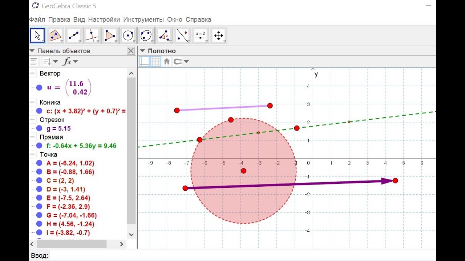Click the home standard view icon
This screenshot has height=261, width=465.
click(x=167, y=61)
